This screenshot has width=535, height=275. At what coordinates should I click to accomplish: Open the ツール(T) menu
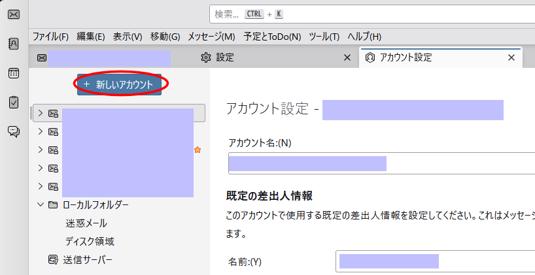pos(324,37)
